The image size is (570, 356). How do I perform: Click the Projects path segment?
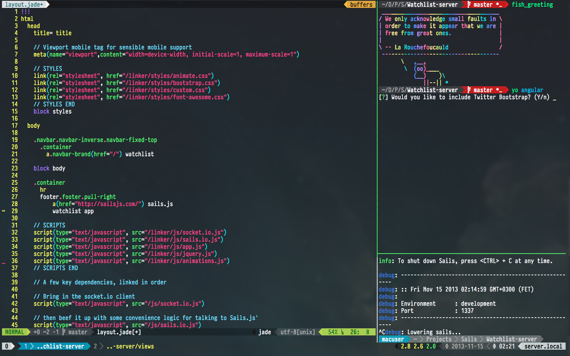tap(439, 339)
